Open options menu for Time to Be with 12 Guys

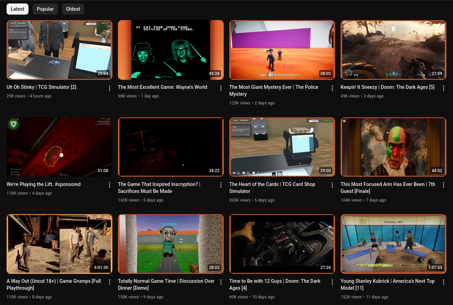[x=332, y=282]
